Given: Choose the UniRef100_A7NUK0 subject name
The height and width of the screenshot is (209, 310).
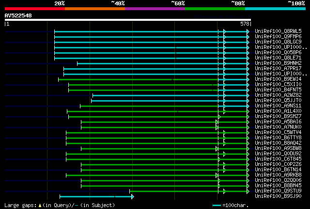Looking at the screenshot, I should 278,127.
